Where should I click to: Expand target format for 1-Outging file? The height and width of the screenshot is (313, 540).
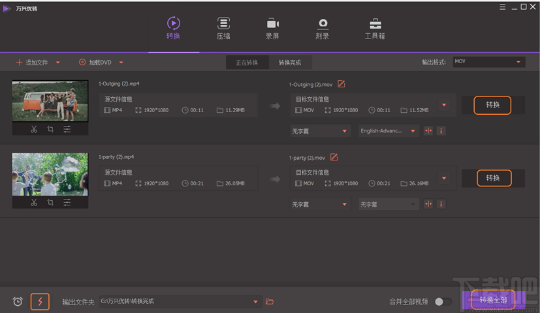(444, 105)
